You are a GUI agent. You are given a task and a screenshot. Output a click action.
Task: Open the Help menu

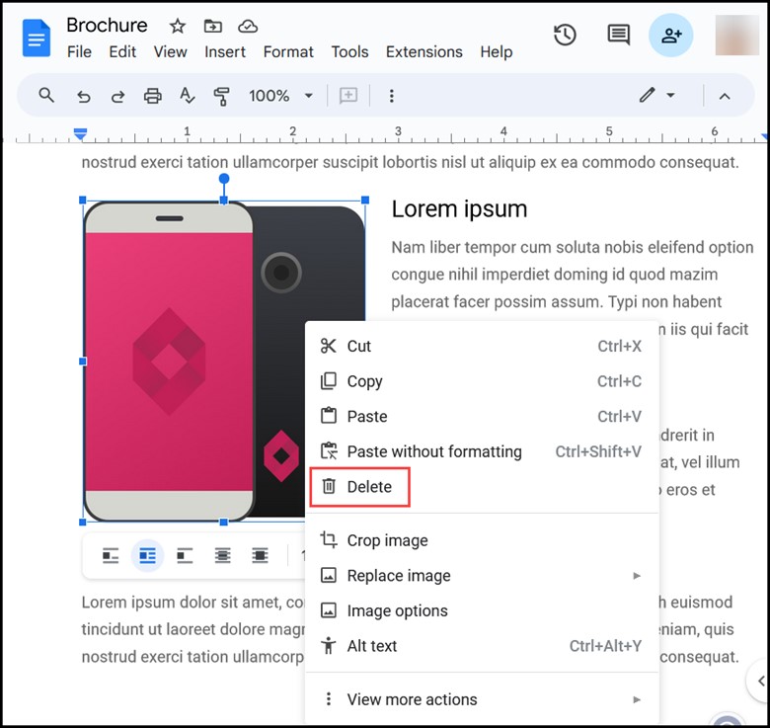click(496, 52)
